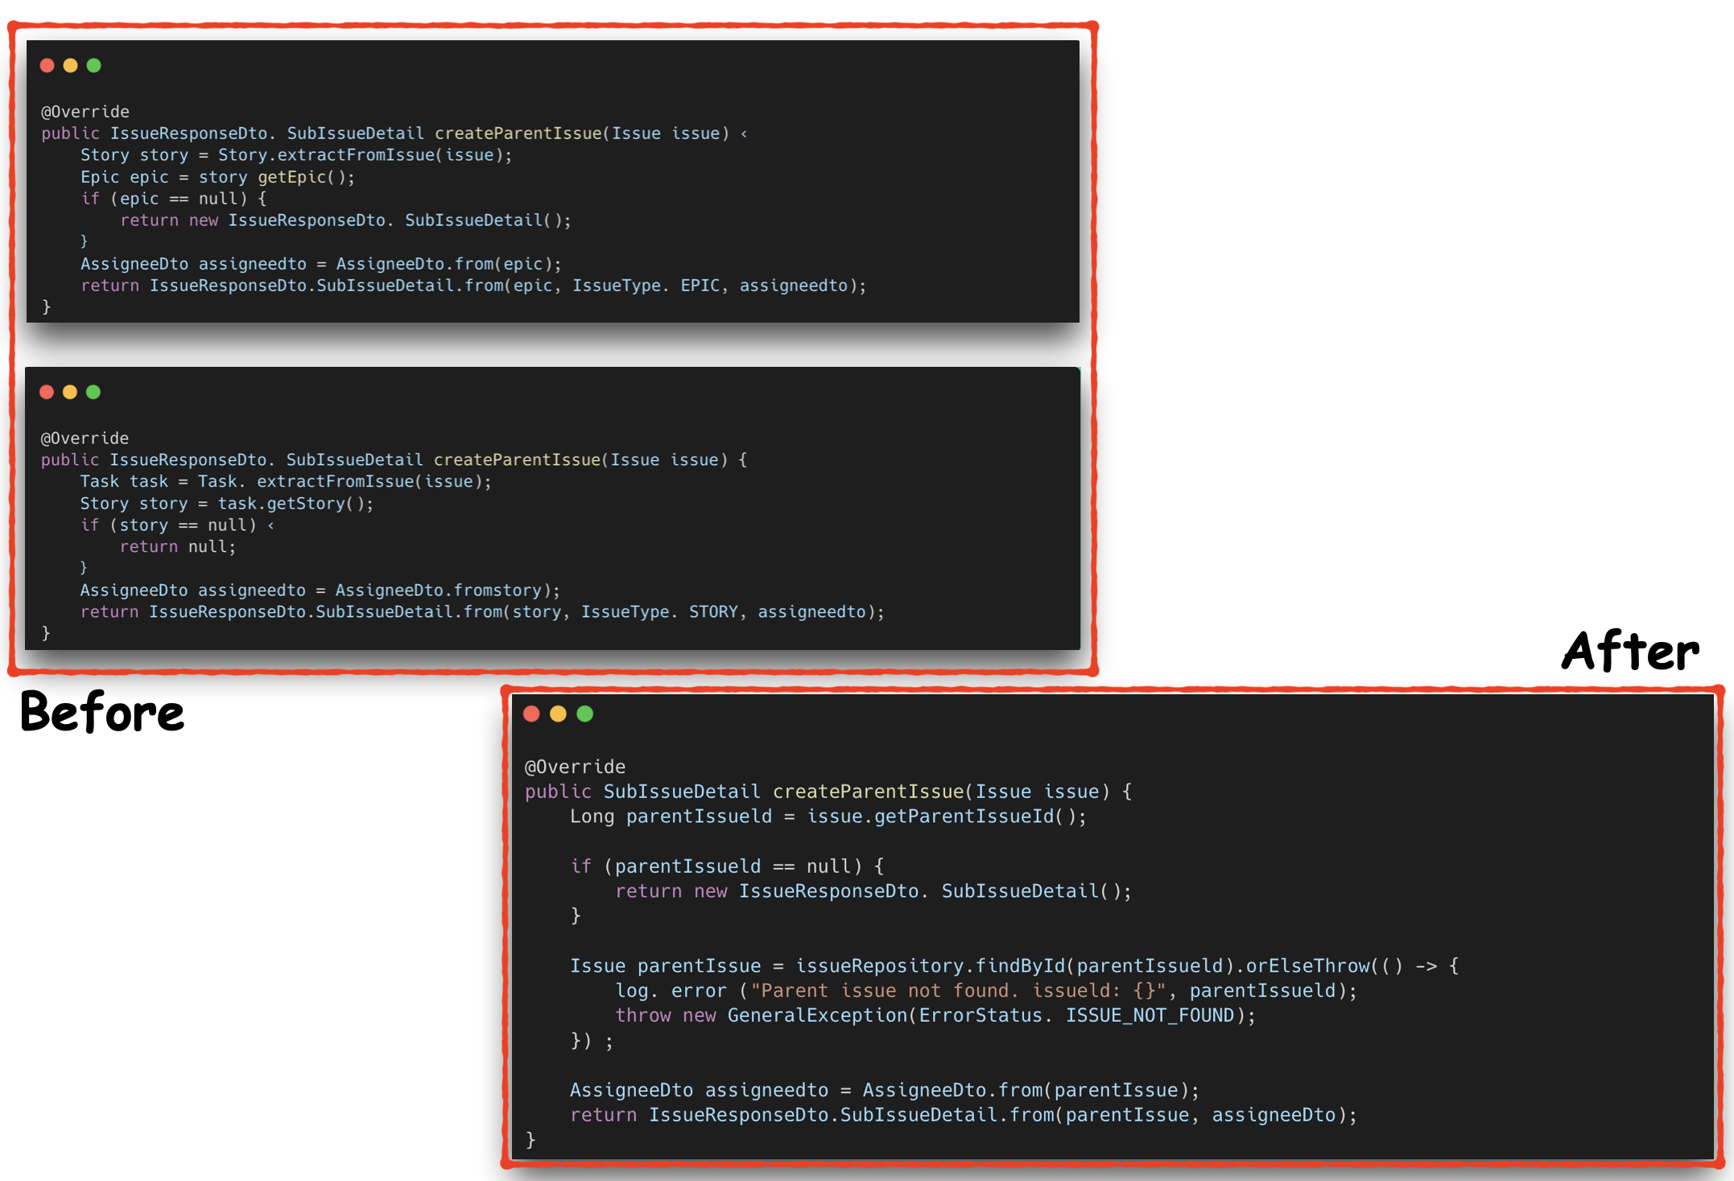Click "public SubIssueDetail createParentIssue(Issue issue) {" line
The image size is (1734, 1181).
tap(828, 792)
